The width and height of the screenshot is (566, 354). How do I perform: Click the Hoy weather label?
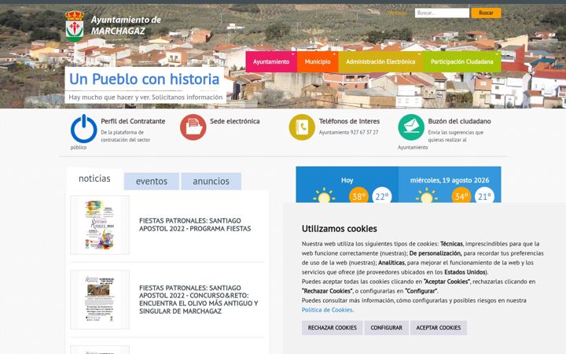(347, 180)
